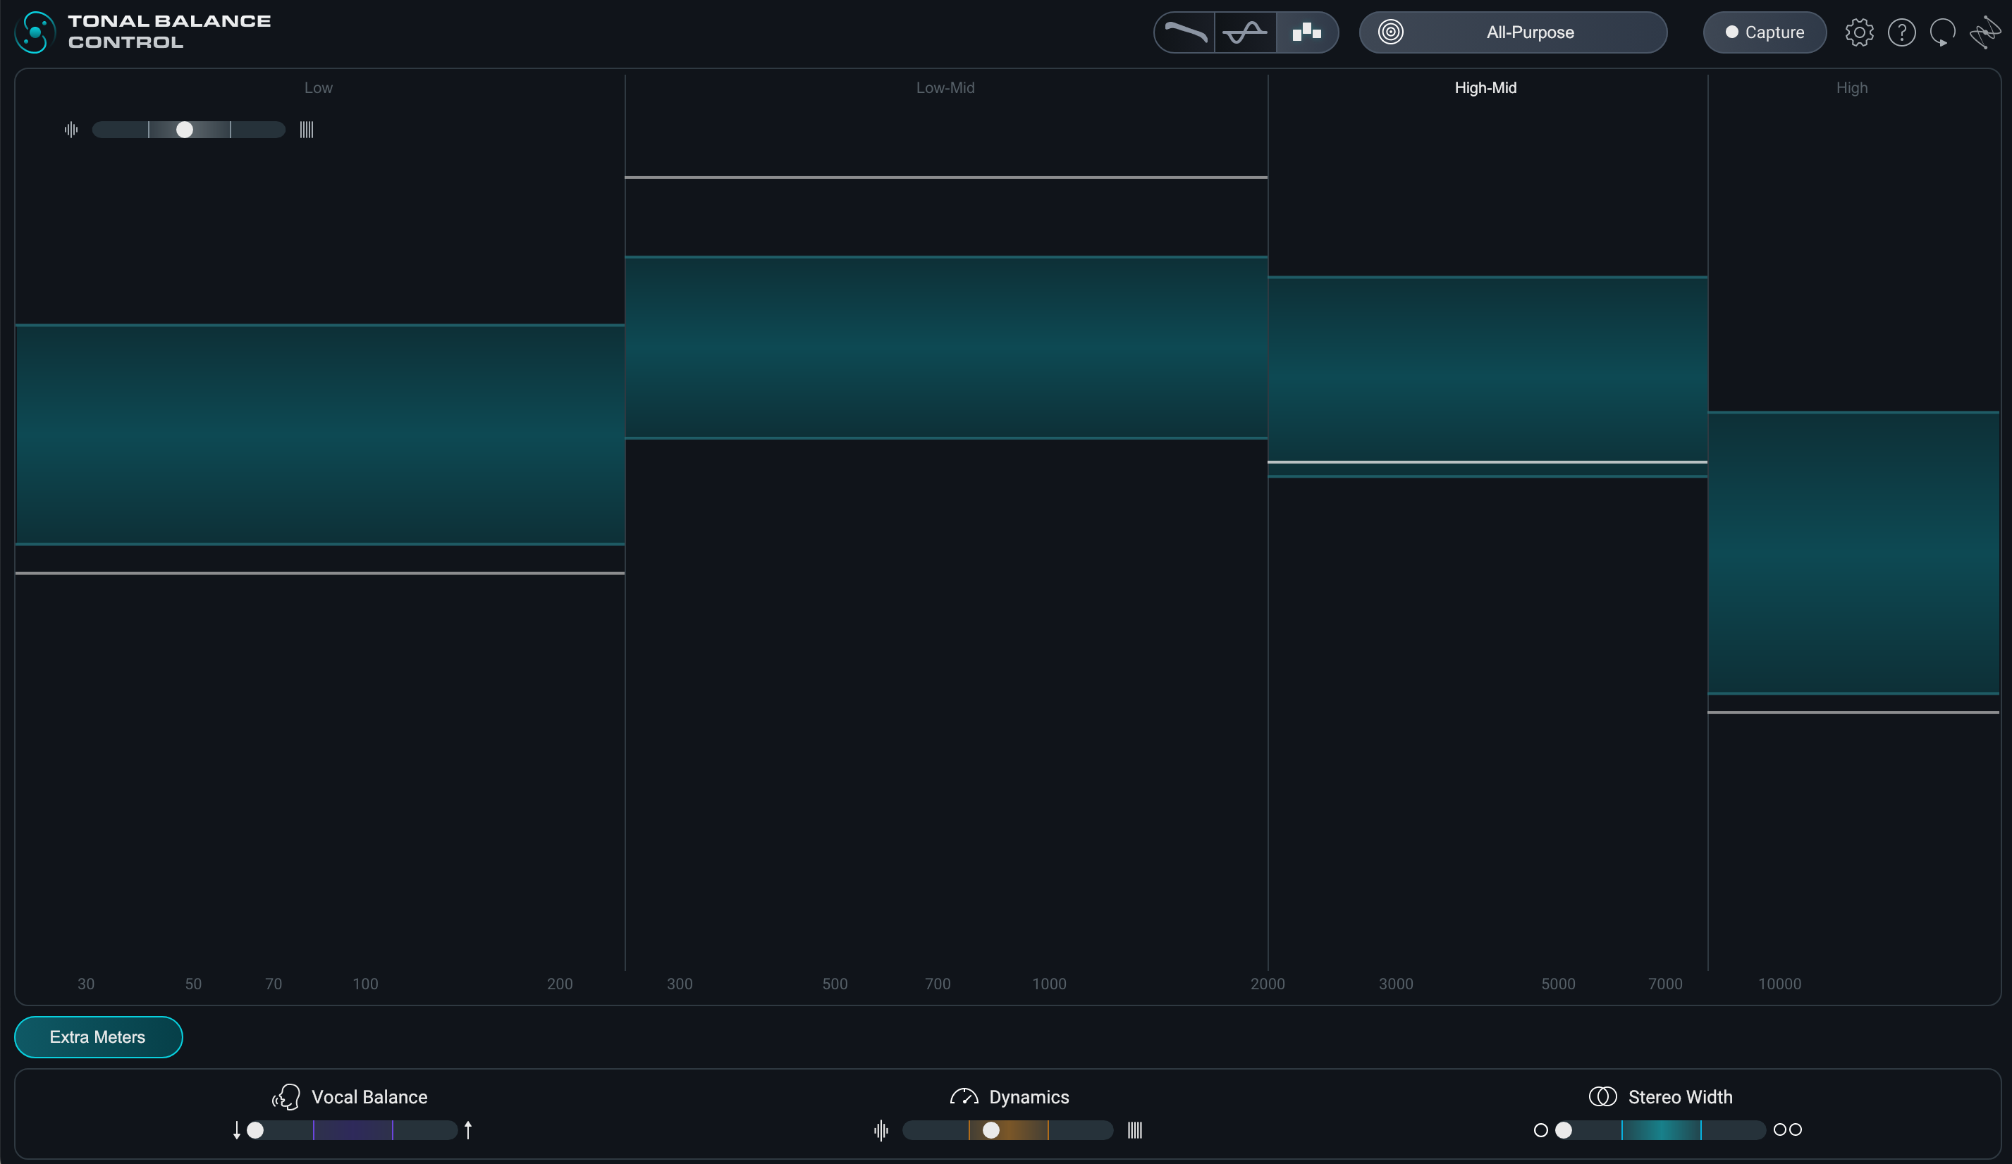Open settings with the gear icon
This screenshot has width=2012, height=1164.
point(1859,32)
